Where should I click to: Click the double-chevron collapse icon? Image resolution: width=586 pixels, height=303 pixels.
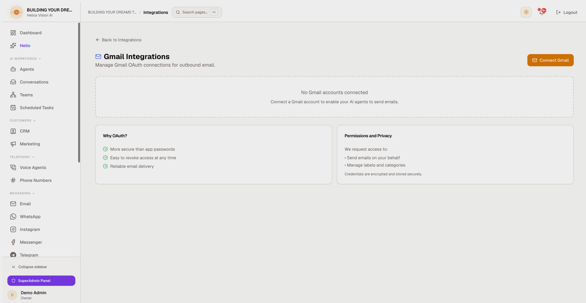[13, 267]
